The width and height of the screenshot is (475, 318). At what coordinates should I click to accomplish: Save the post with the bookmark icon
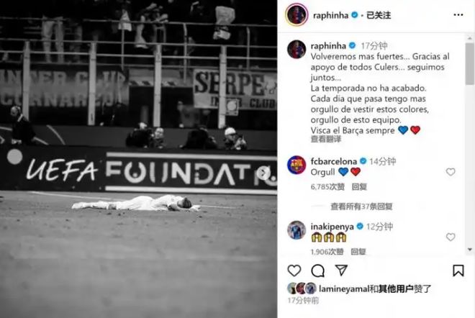point(458,271)
